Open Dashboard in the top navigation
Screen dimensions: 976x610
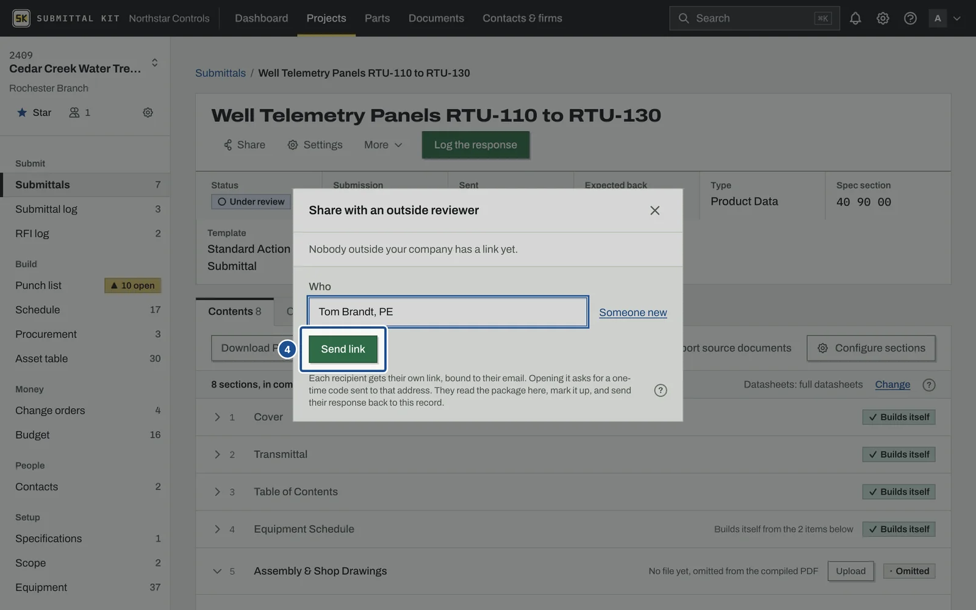click(261, 18)
